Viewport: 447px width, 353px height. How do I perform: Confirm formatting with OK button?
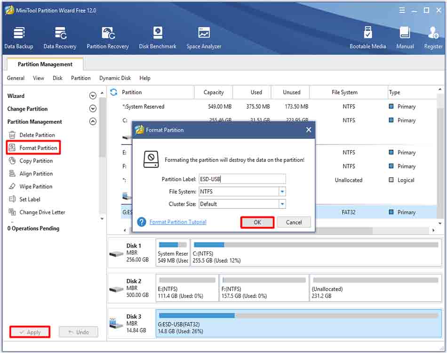pyautogui.click(x=257, y=222)
